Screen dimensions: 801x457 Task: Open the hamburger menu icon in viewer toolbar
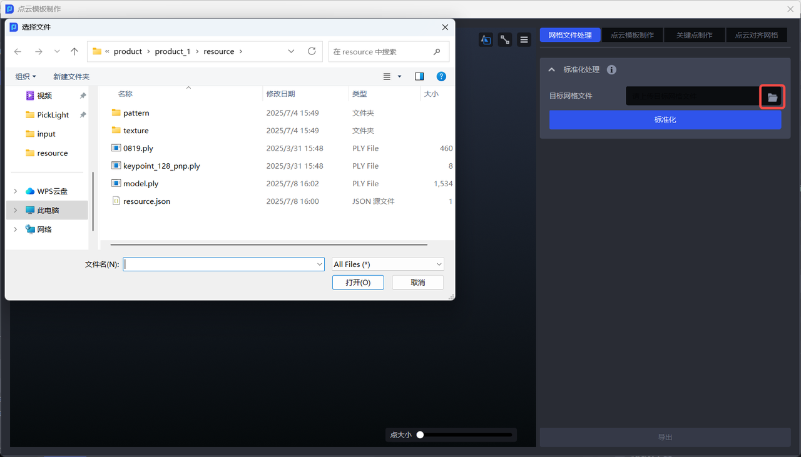(x=524, y=39)
